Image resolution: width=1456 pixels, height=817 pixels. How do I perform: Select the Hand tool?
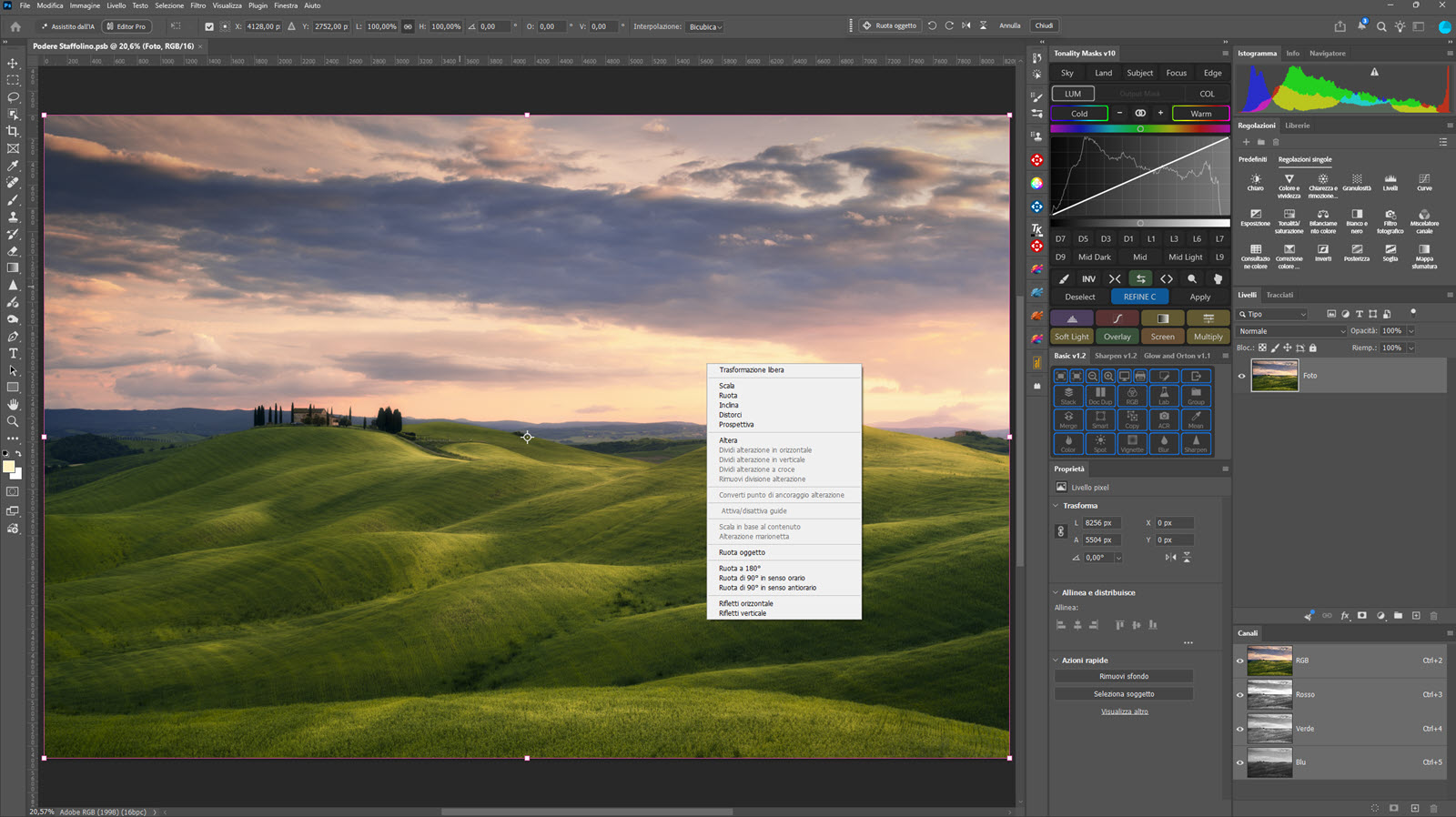coord(13,404)
